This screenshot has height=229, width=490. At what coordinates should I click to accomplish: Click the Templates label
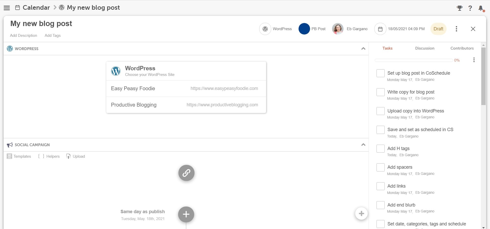tap(22, 156)
